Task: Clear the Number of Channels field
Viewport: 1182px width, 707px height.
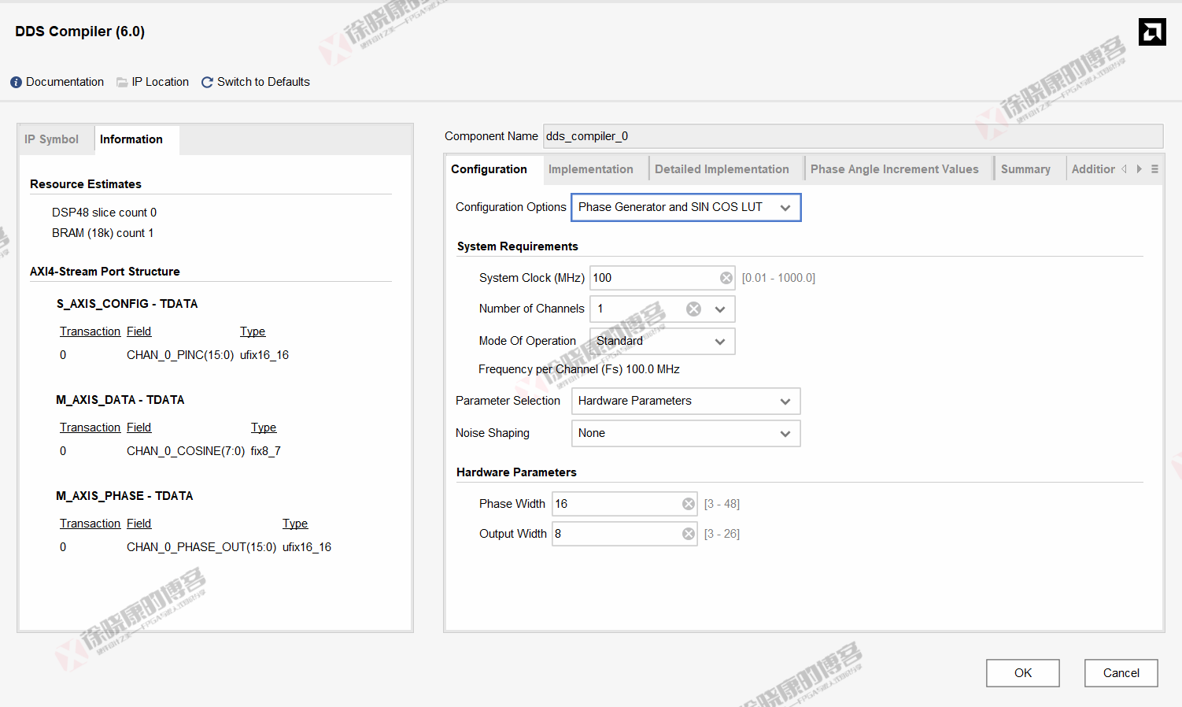Action: tap(693, 309)
